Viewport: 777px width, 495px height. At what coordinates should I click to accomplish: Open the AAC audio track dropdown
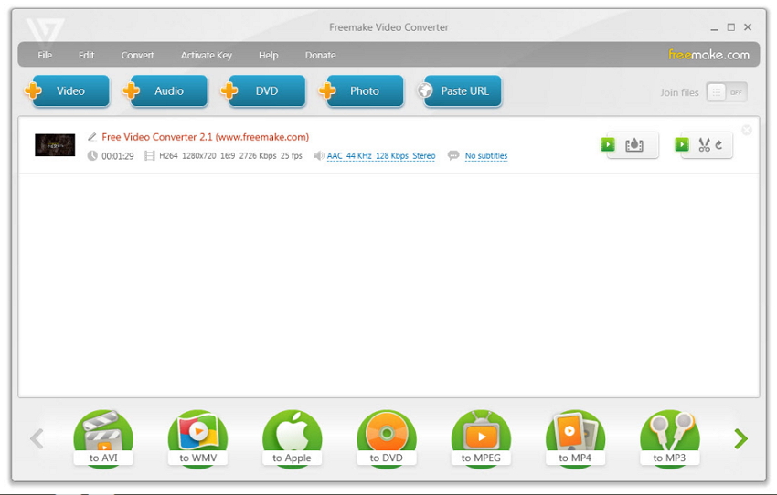point(380,156)
